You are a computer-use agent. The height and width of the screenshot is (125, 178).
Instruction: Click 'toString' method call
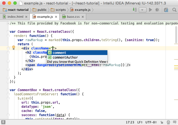109,40
